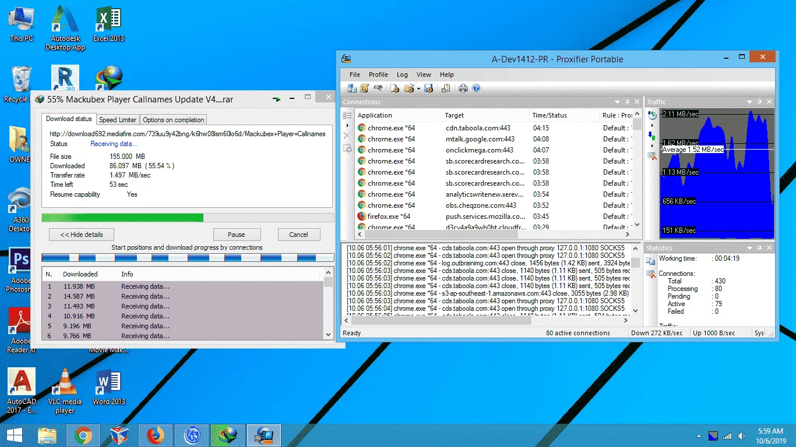Click the log pane horizontal scrollbar
Image resolution: width=796 pixels, height=447 pixels.
[x=485, y=320]
